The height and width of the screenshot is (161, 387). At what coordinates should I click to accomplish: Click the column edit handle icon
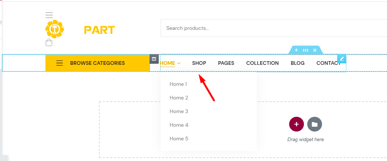[154, 59]
